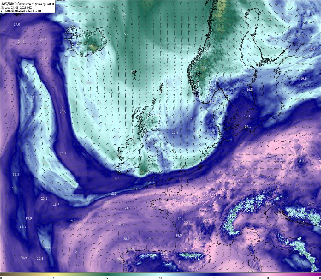The height and width of the screenshot is (280, 321).
Task: Select the VT valid time 18Z (+12 h) line
Action: pyautogui.click(x=21, y=11)
